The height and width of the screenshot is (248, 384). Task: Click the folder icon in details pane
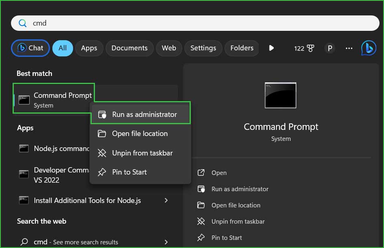point(201,205)
